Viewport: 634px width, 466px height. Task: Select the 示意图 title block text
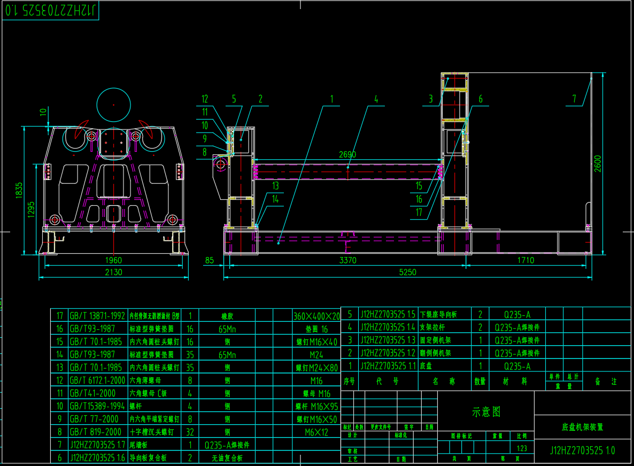tap(486, 412)
